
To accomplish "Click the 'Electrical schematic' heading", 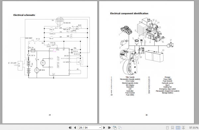I will [24, 15].
